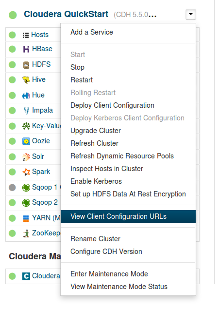Click the Solr service icon
Screen dimensions: 219x310
26,157
